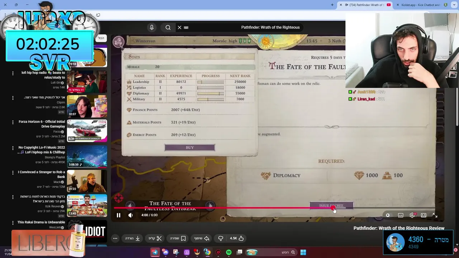
Task: Open Spotify from the taskbar
Action: point(229,252)
